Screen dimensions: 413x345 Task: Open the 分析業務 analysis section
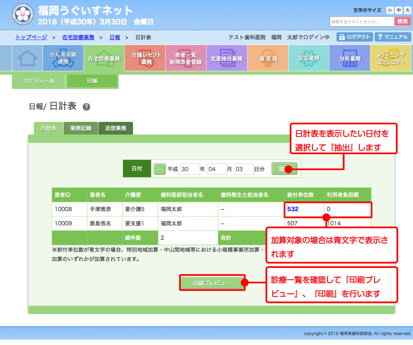(350, 58)
